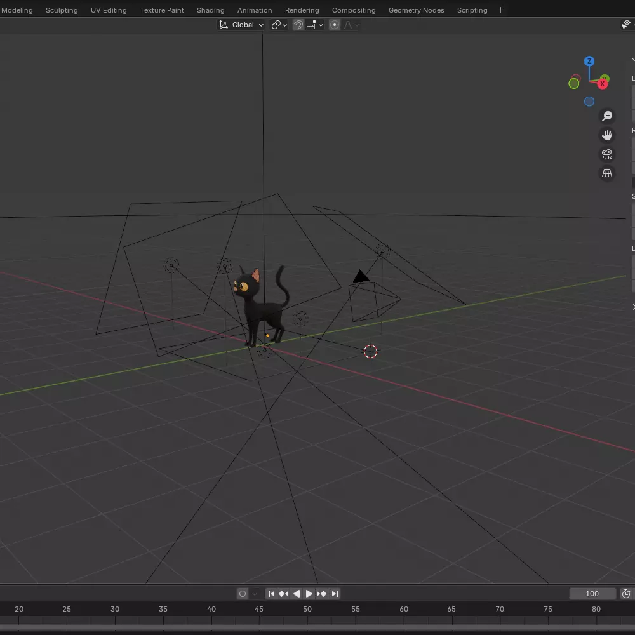Open the Global transform orientation dropdown
This screenshot has height=635, width=635.
[x=241, y=25]
